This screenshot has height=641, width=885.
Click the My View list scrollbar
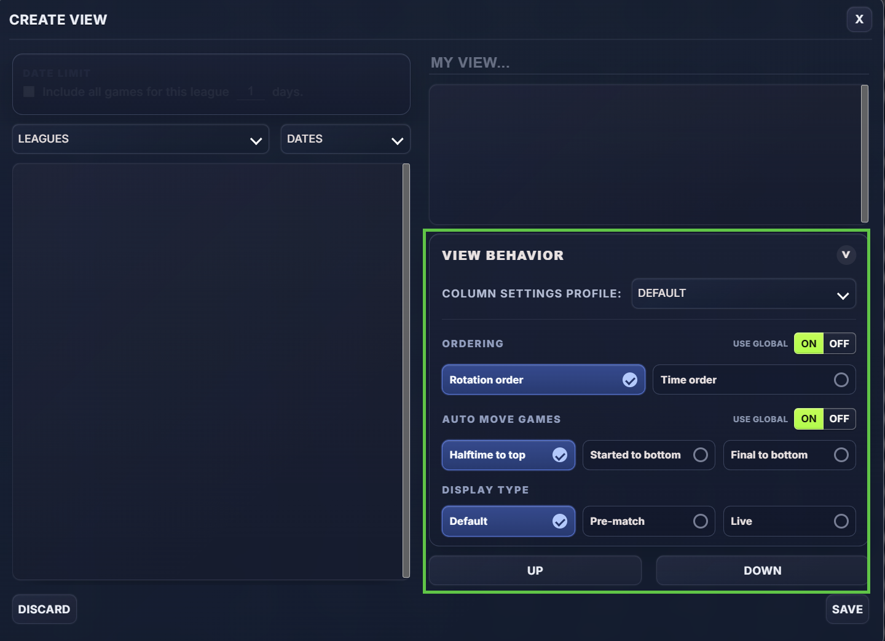tap(865, 154)
